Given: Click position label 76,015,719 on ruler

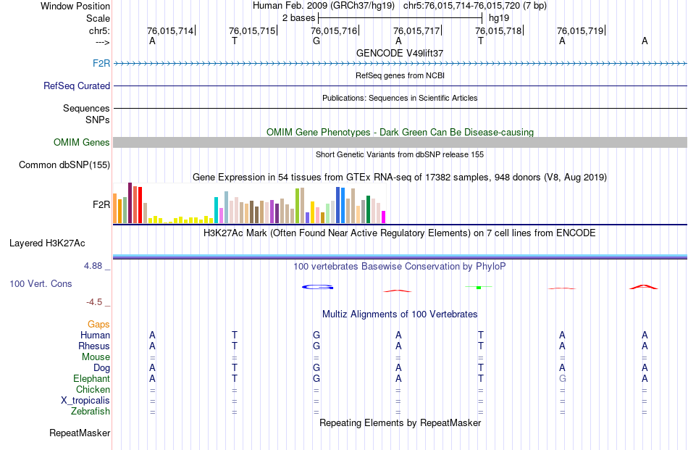Looking at the screenshot, I should pyautogui.click(x=580, y=30).
